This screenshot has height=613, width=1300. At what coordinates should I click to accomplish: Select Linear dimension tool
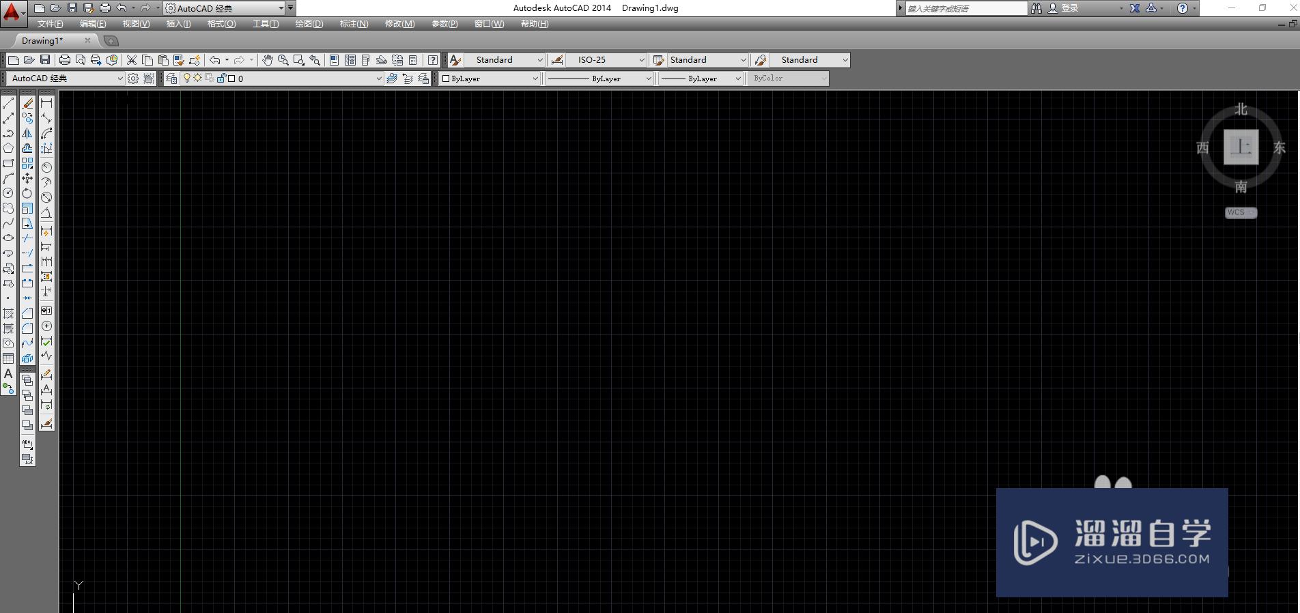click(46, 103)
